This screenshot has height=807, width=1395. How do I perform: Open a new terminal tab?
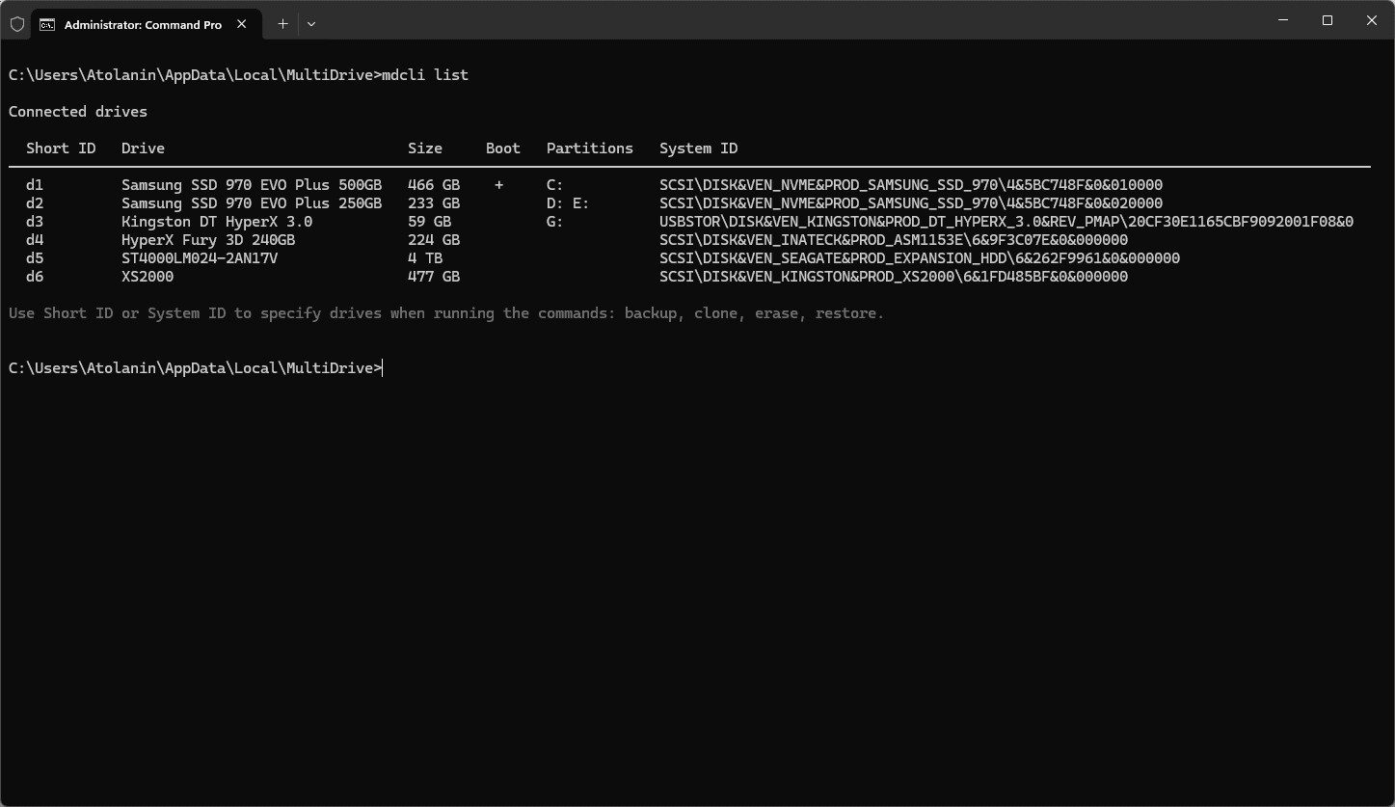tap(282, 23)
